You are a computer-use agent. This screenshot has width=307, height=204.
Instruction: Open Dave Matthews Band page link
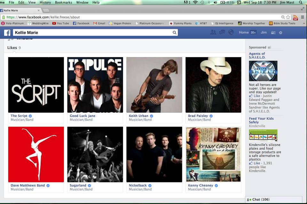pyautogui.click(x=28, y=186)
